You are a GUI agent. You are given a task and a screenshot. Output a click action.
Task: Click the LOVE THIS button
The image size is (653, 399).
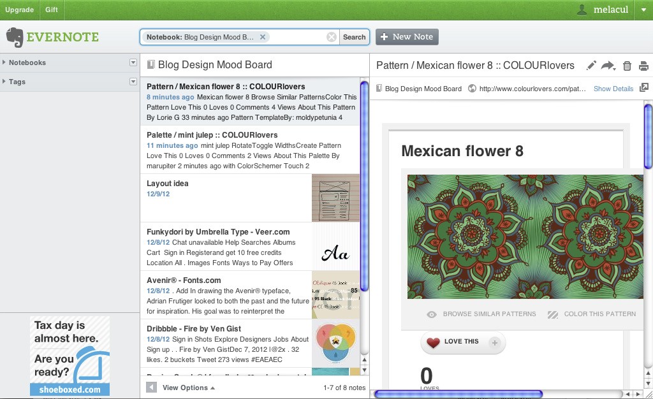click(x=463, y=342)
